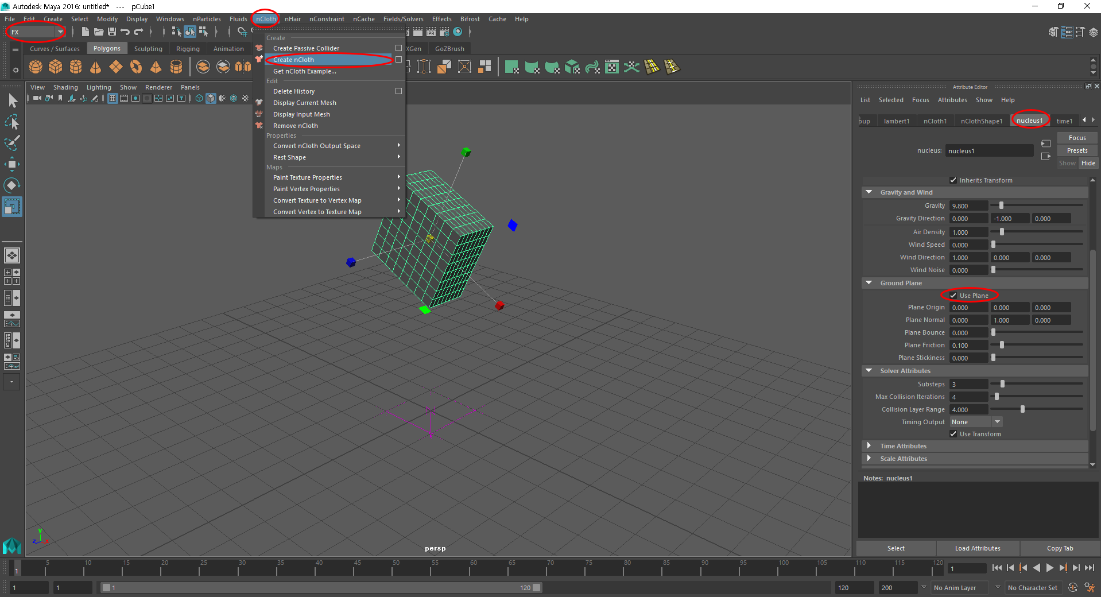Create a polygon cube from the shelf

(56, 67)
